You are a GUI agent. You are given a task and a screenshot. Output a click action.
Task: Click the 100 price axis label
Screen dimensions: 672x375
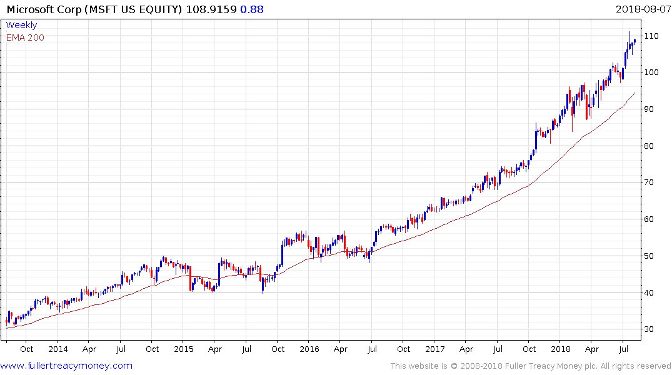click(x=651, y=72)
